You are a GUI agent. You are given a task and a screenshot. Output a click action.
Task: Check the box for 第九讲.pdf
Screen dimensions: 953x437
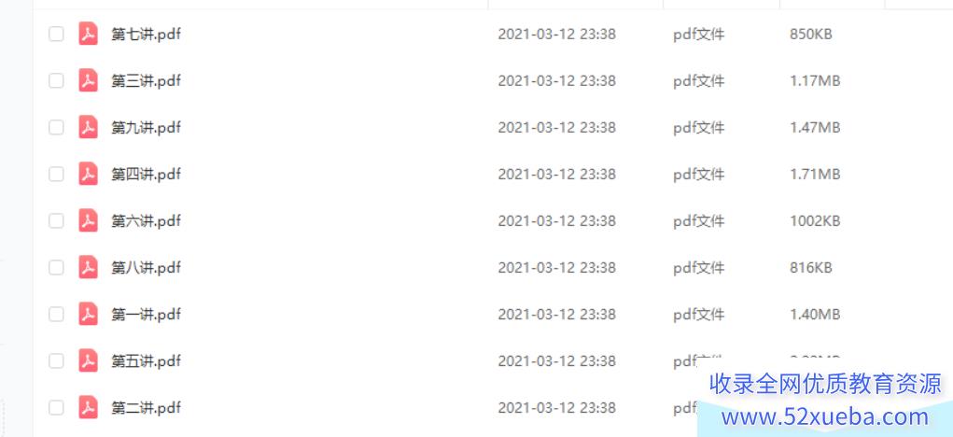tap(56, 127)
